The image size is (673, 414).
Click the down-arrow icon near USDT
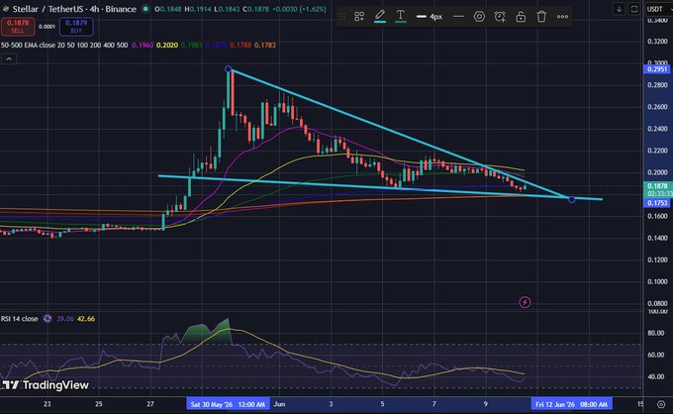(x=619, y=9)
